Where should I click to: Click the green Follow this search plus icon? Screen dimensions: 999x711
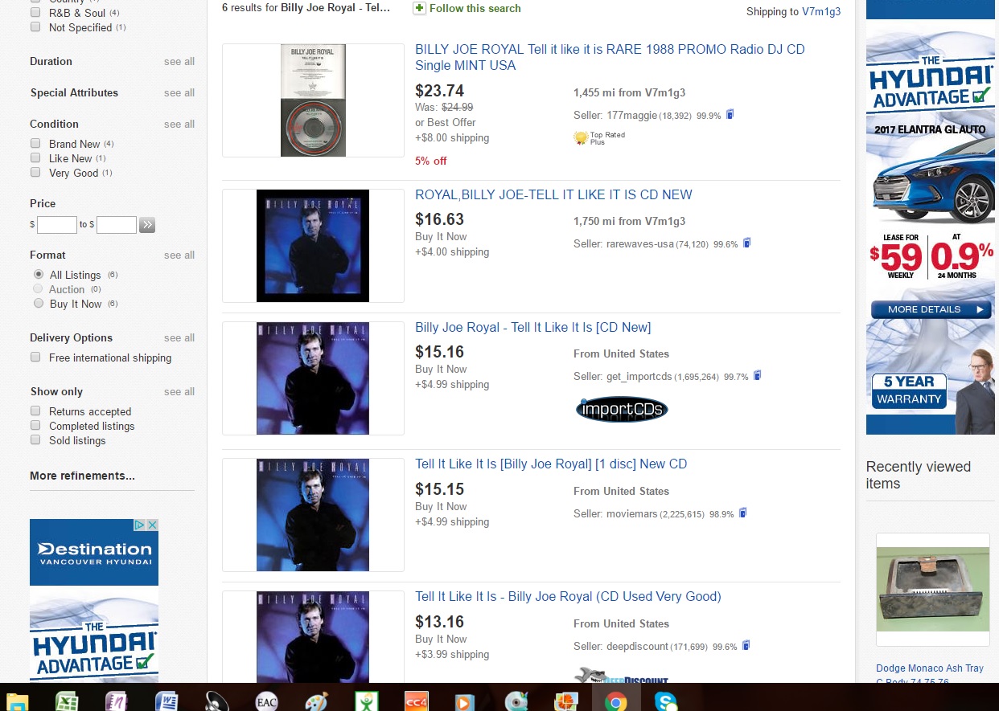(419, 8)
